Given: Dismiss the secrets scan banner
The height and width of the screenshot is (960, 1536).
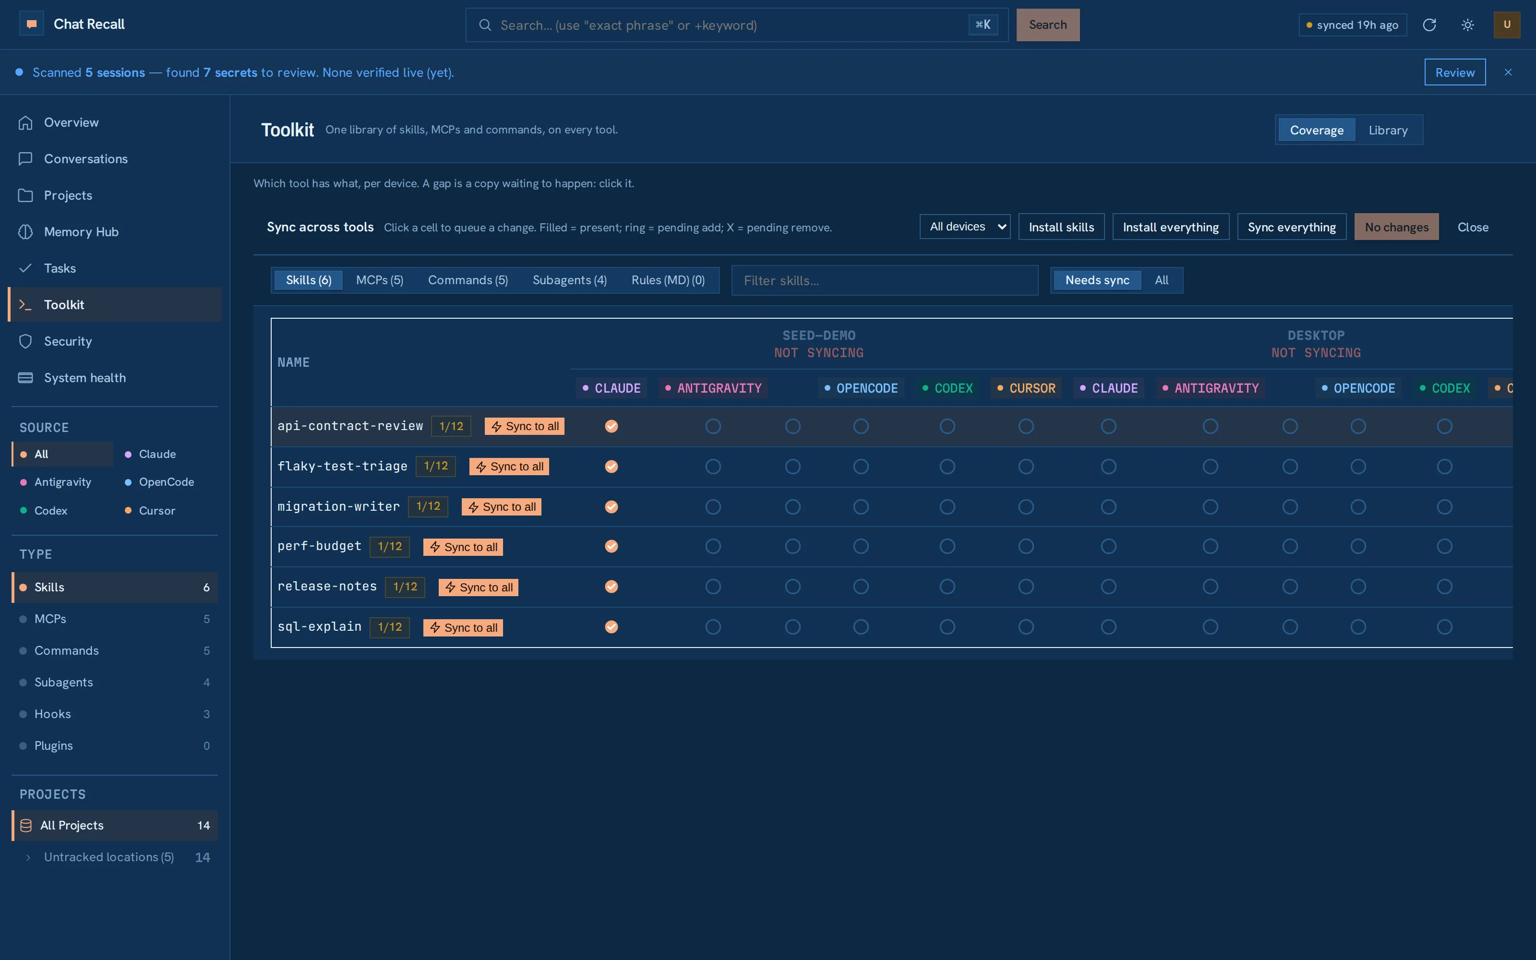Looking at the screenshot, I should tap(1508, 72).
